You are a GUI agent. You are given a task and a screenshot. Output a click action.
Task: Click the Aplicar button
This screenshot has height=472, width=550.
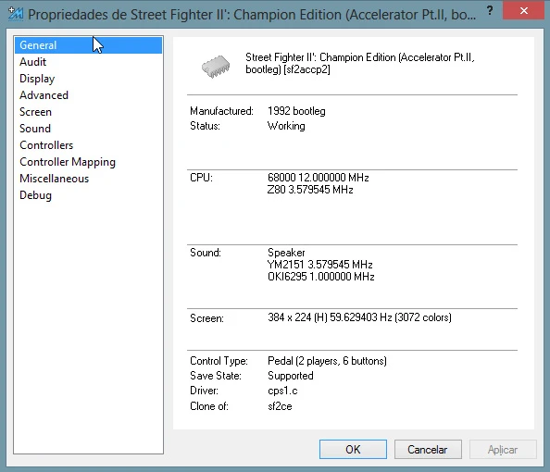(x=503, y=449)
